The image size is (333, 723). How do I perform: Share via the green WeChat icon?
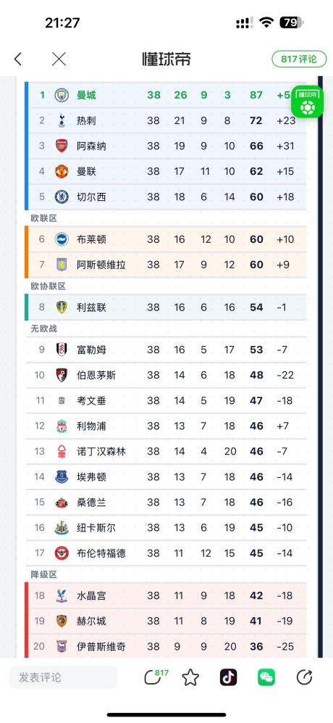266,677
